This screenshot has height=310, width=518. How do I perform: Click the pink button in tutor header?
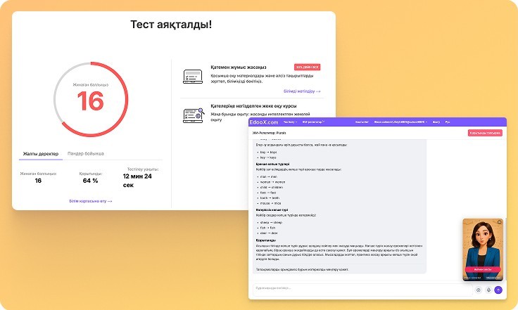pyautogui.click(x=485, y=133)
